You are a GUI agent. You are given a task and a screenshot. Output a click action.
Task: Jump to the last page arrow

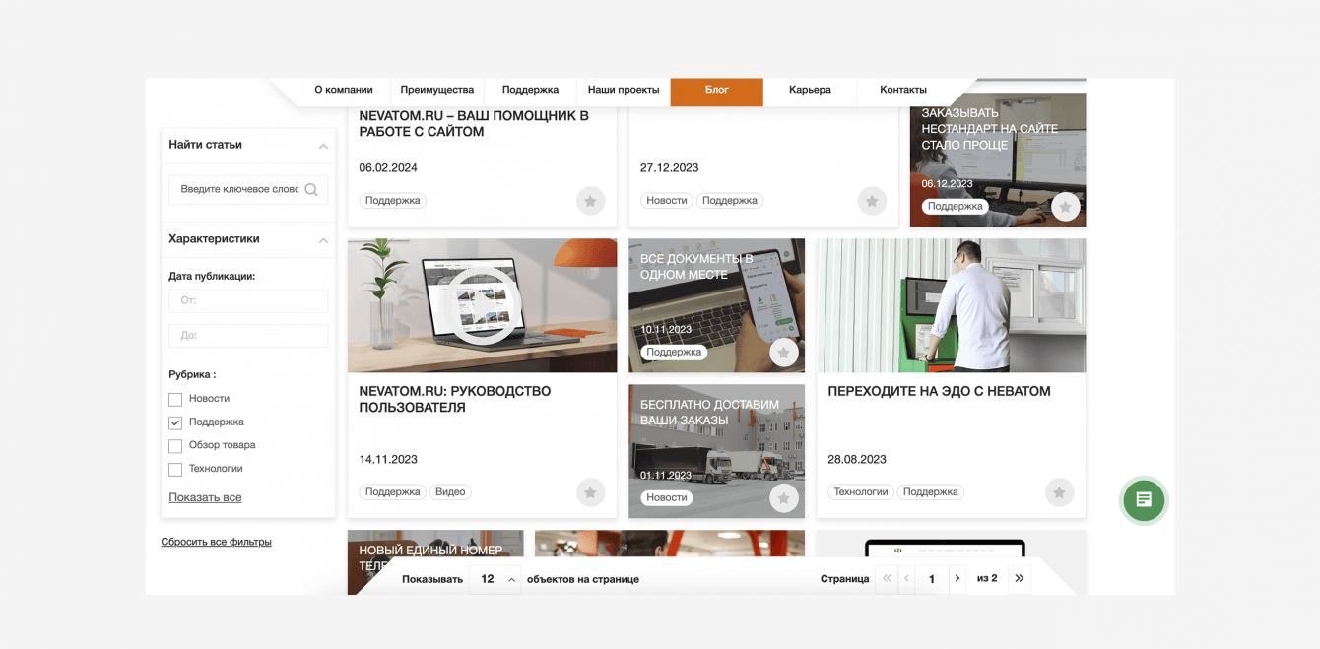[x=1020, y=579]
